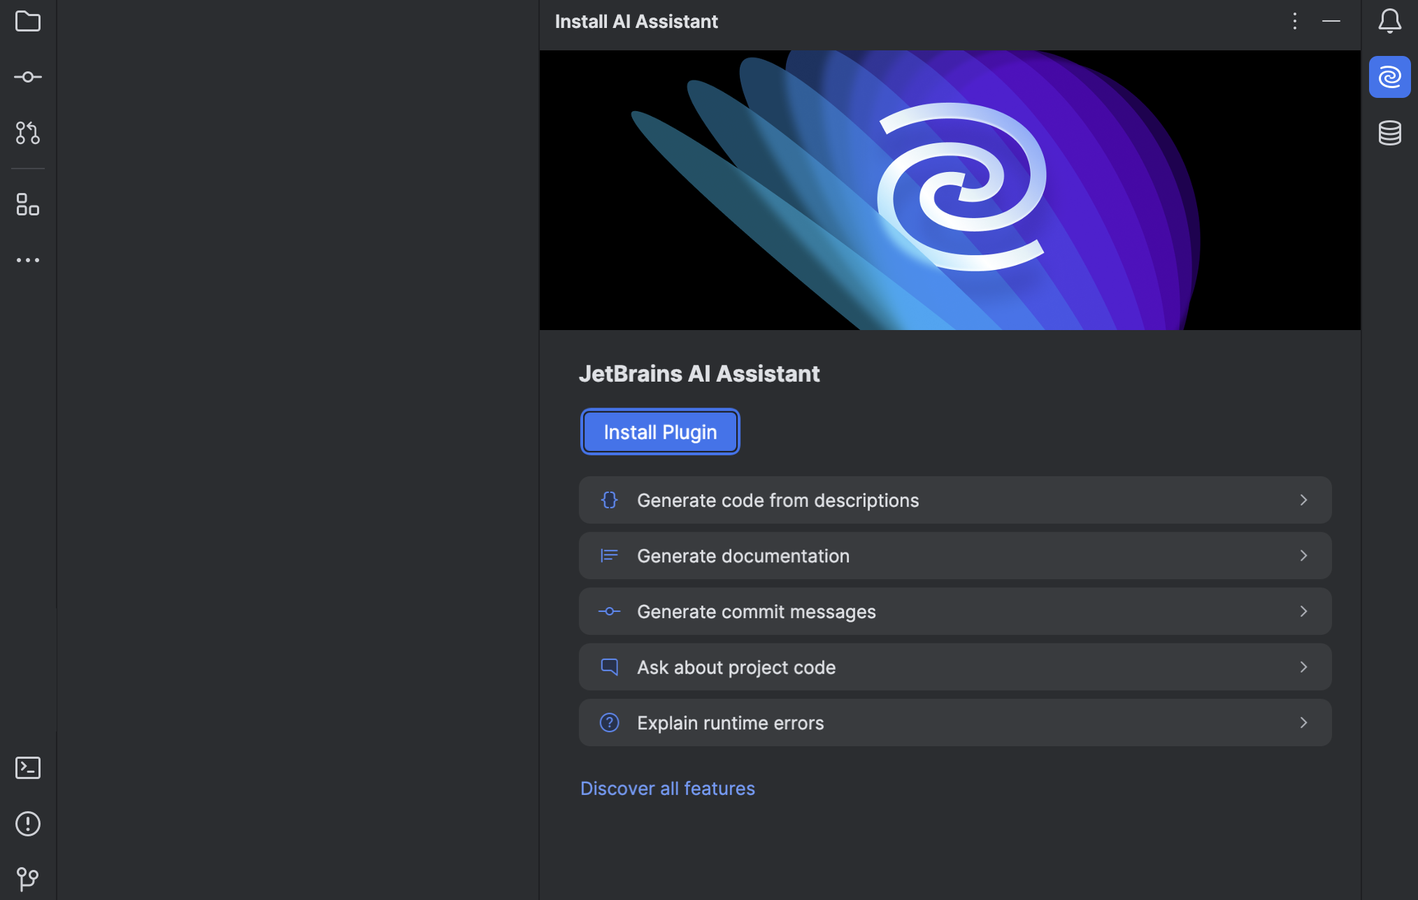Open the Database tool window
This screenshot has width=1418, height=900.
tap(1390, 132)
